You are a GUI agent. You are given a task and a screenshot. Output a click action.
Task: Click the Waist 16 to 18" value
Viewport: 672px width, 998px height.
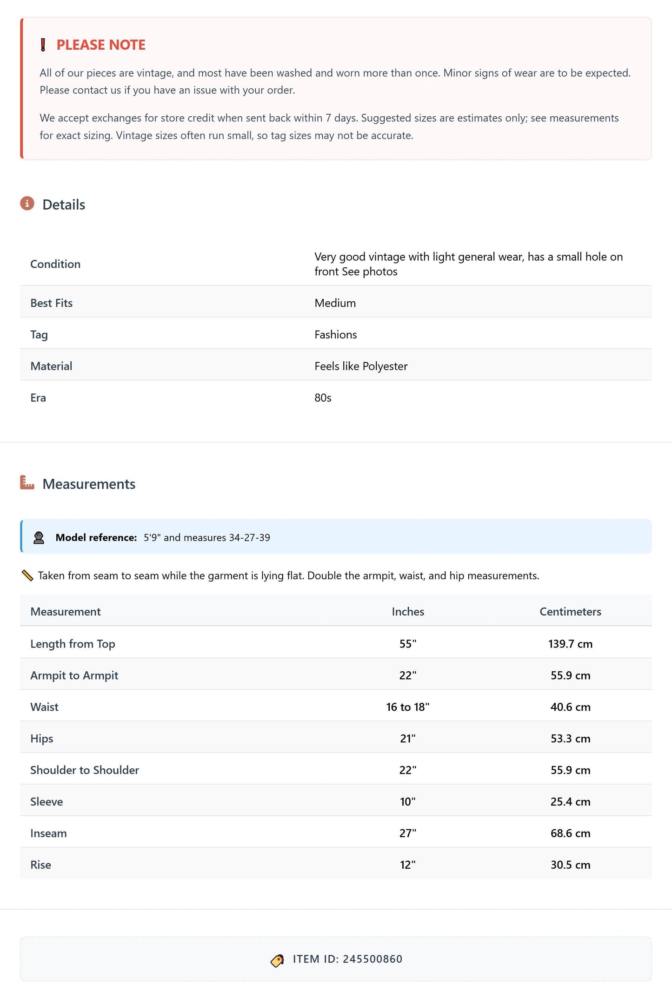coord(408,707)
